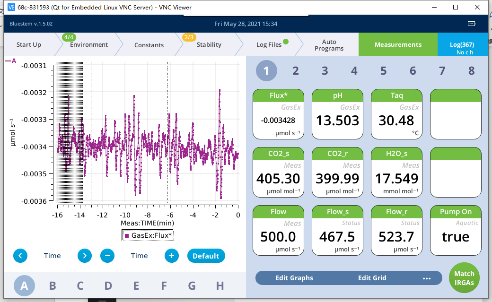Screen dimensions: 492x302
Task: Click the Default zoom reset button
Action: 206,256
